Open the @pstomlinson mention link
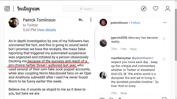The image size is (177, 99). [x=142, y=58]
